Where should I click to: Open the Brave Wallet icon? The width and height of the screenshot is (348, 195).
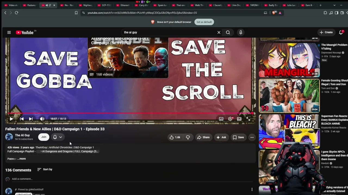342,13
